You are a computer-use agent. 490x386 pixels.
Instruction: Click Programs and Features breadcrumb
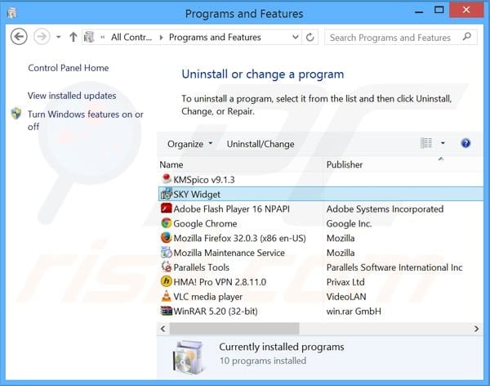(215, 38)
